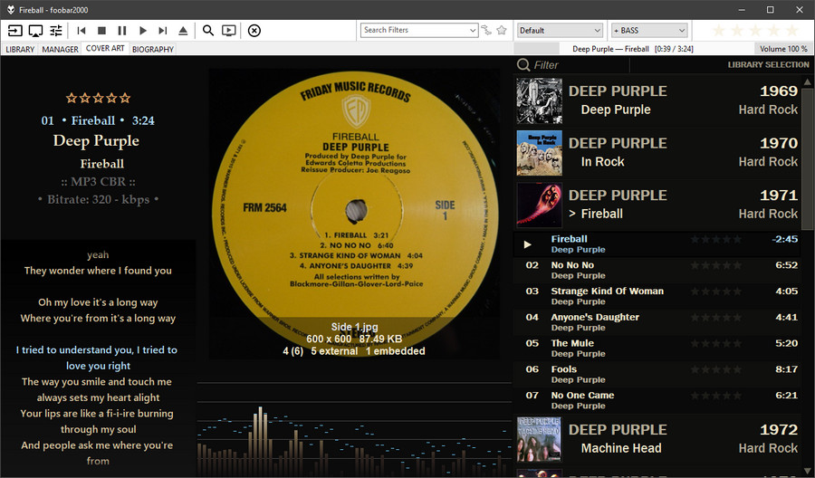Click the screen cast output toolbar icon

[35, 31]
